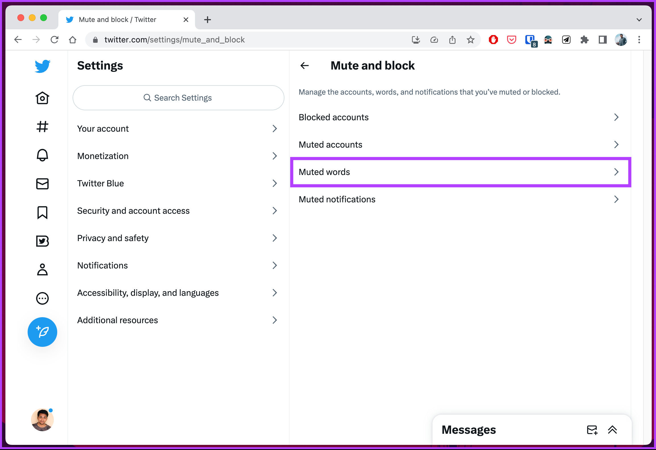This screenshot has width=656, height=450.
Task: Open Muted accounts
Action: (460, 144)
